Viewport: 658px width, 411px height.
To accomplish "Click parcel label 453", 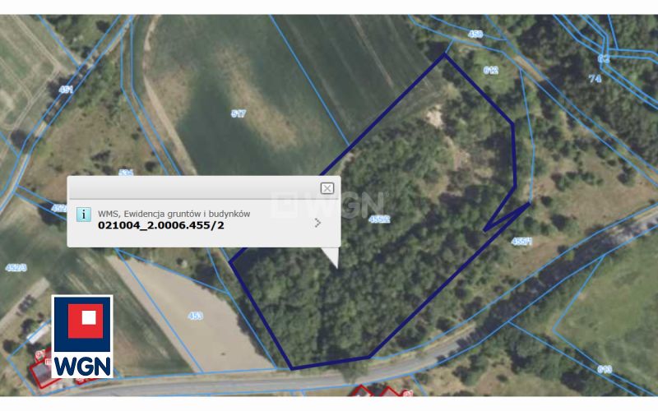I will [x=196, y=316].
